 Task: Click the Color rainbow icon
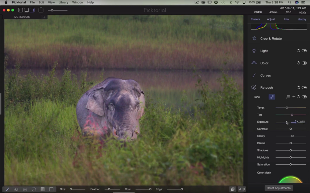pyautogui.click(x=254, y=63)
